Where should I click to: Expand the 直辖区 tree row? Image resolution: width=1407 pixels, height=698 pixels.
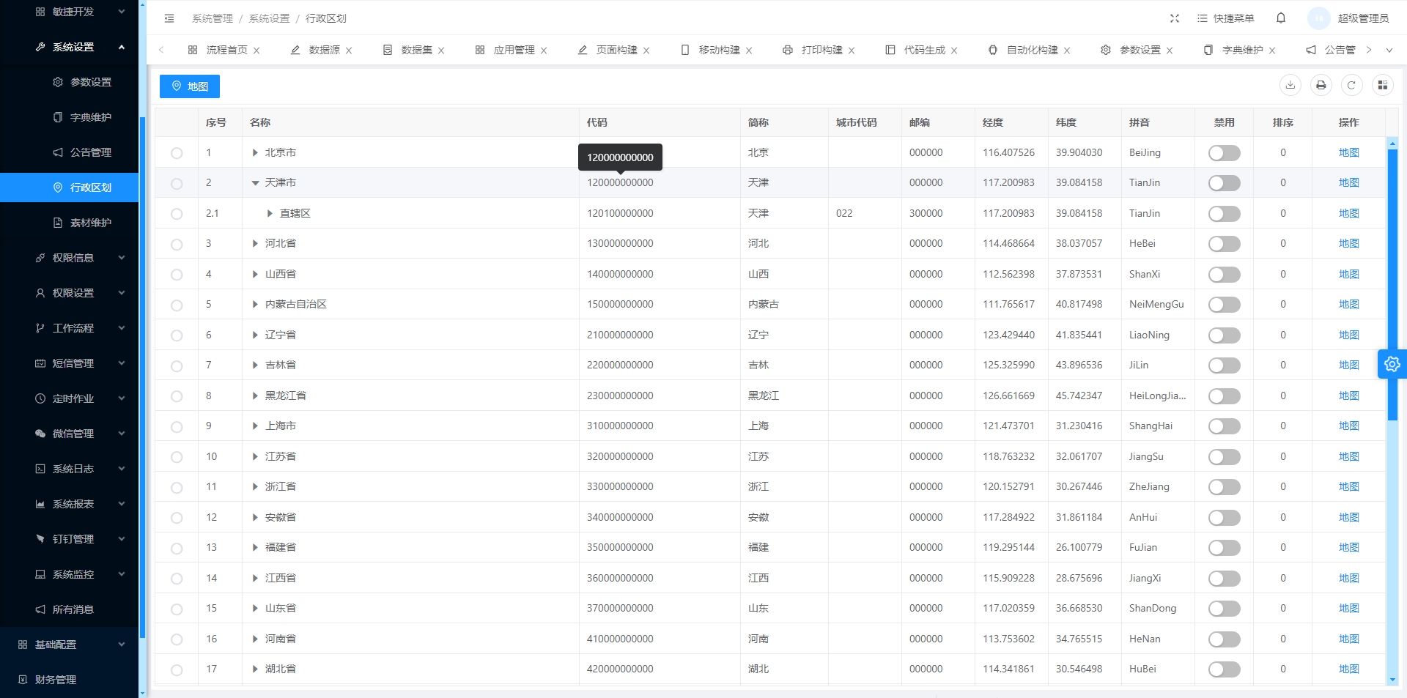point(270,213)
